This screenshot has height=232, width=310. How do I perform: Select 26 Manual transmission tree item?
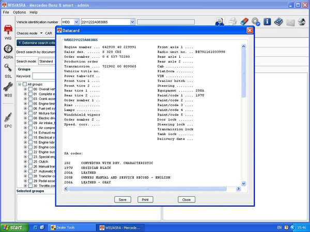(44, 167)
